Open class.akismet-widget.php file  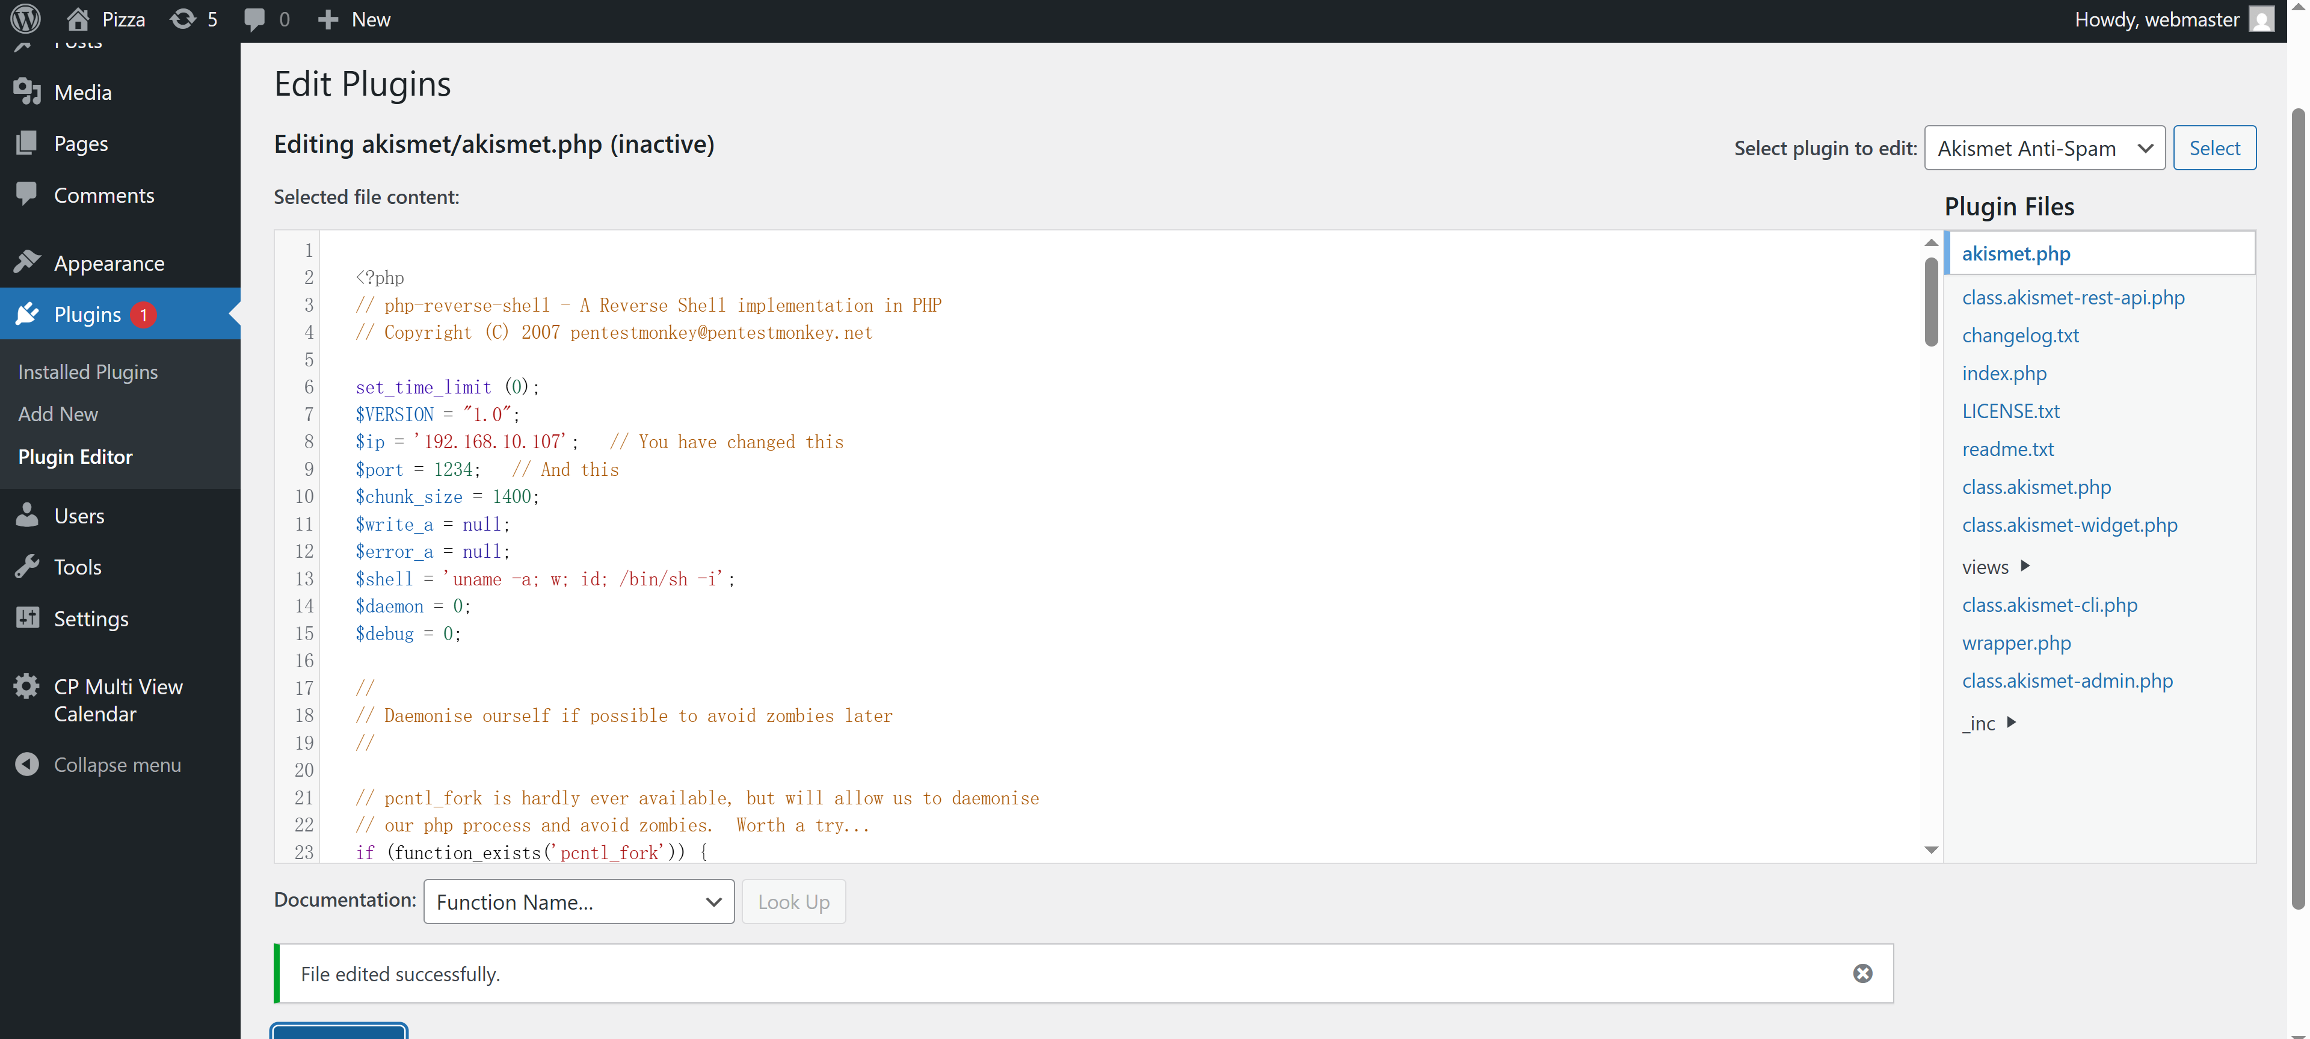(x=2069, y=525)
